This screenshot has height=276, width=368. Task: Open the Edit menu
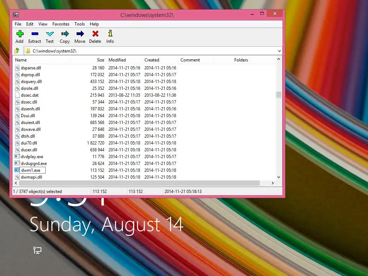30,24
